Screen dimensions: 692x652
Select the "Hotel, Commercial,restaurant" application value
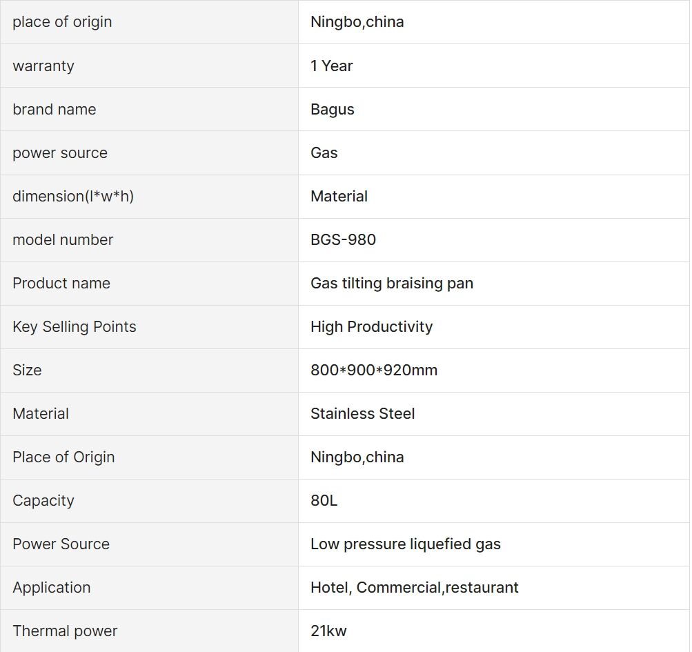coord(415,588)
